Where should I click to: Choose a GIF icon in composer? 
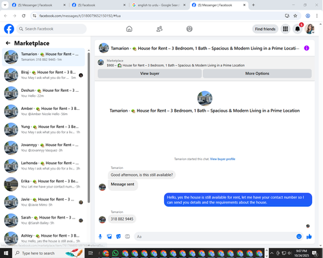[x=127, y=237]
